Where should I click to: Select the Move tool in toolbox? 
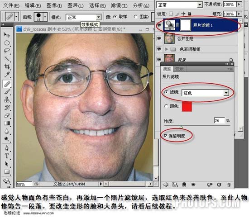pyautogui.click(x=6, y=34)
